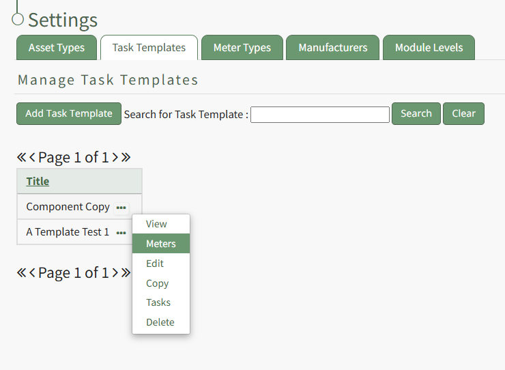The image size is (505, 370).
Task: Pick Delete from the context menu
Action: click(160, 322)
